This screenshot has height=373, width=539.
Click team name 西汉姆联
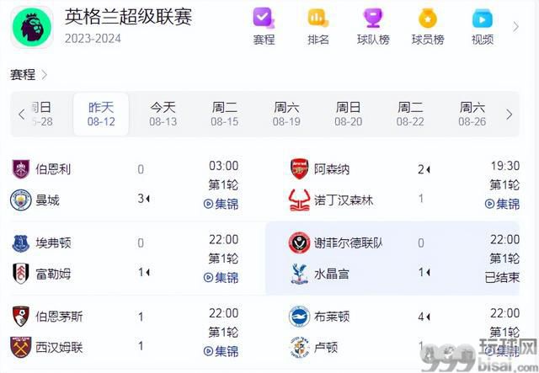pos(59,347)
